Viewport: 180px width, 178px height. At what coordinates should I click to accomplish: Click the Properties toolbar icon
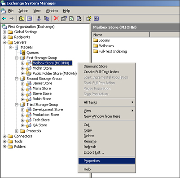(64, 18)
